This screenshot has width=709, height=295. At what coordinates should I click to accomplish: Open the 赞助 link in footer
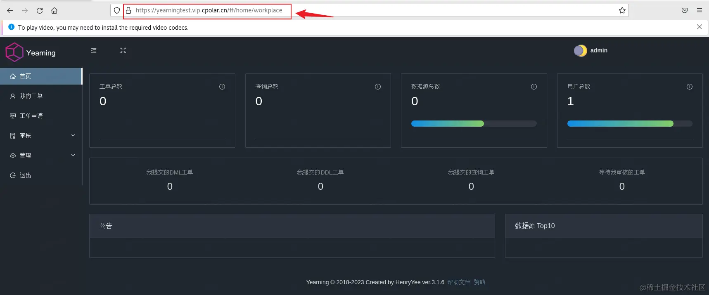[479, 282]
